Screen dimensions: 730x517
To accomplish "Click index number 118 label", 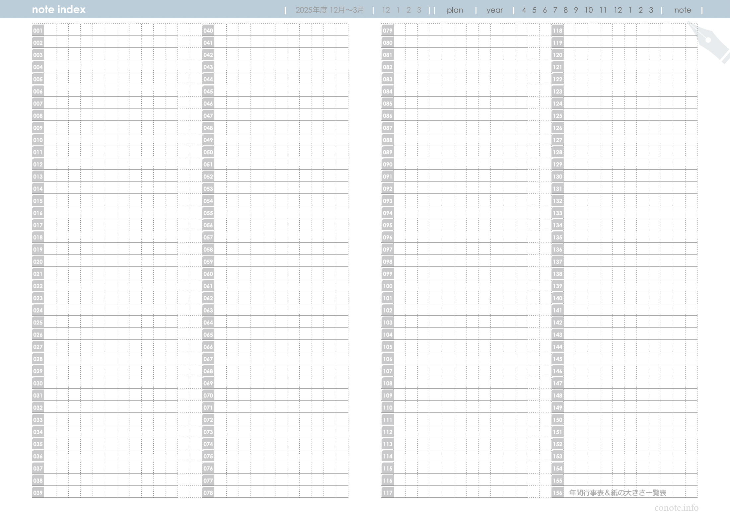I will (557, 31).
